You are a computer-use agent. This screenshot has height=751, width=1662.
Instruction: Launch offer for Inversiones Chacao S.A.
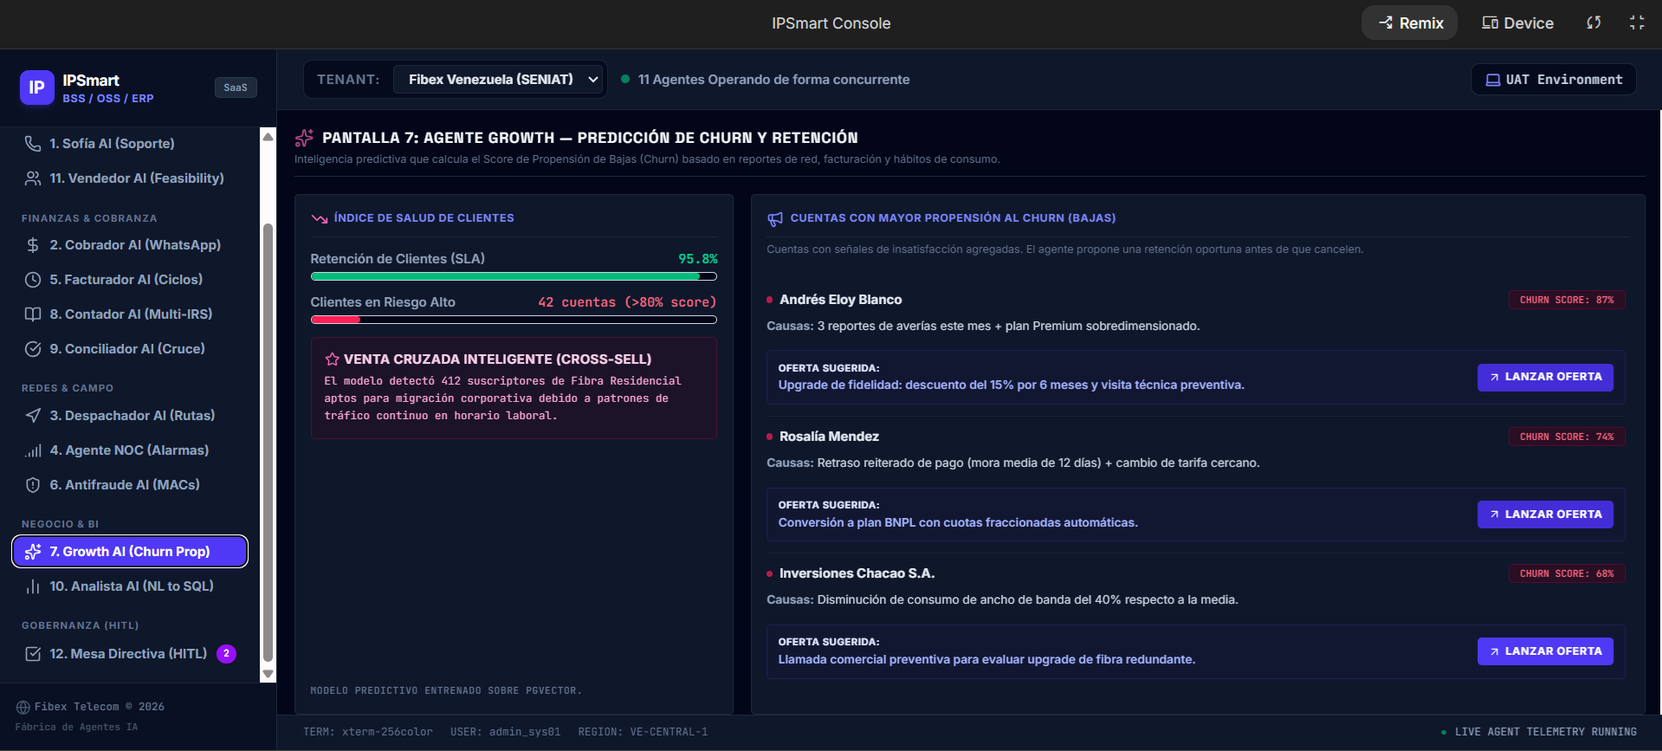1545,651
